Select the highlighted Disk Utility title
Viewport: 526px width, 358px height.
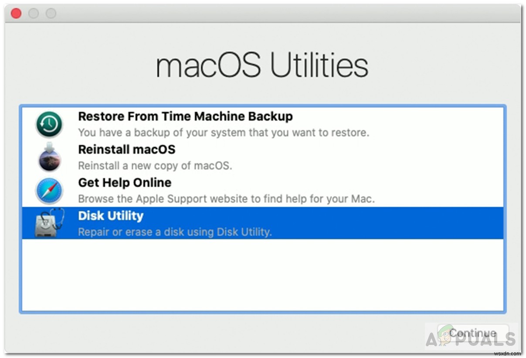[111, 216]
